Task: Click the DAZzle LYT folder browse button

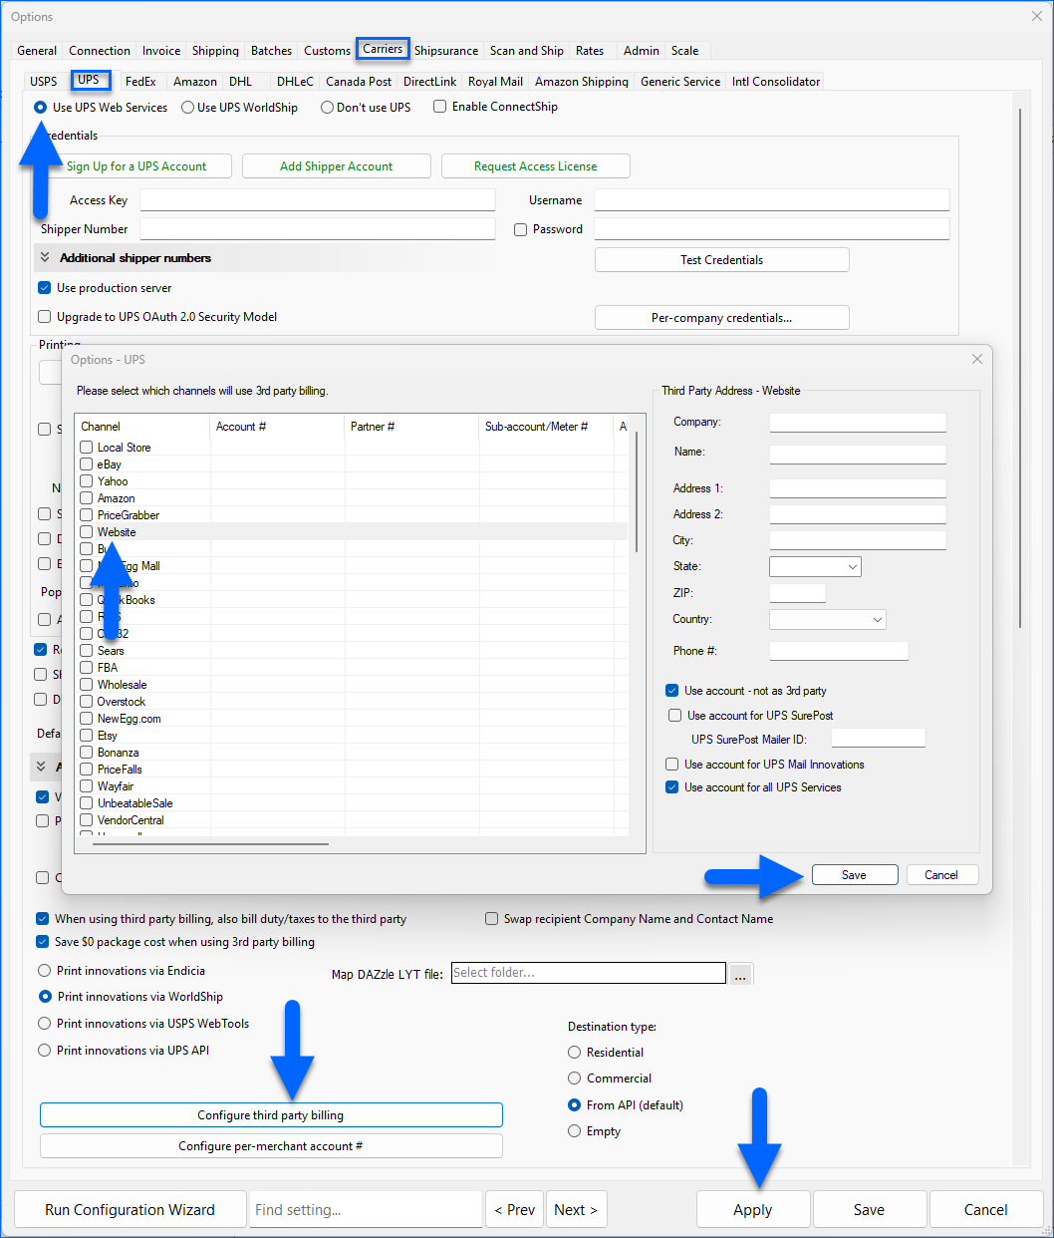Action: [x=741, y=974]
